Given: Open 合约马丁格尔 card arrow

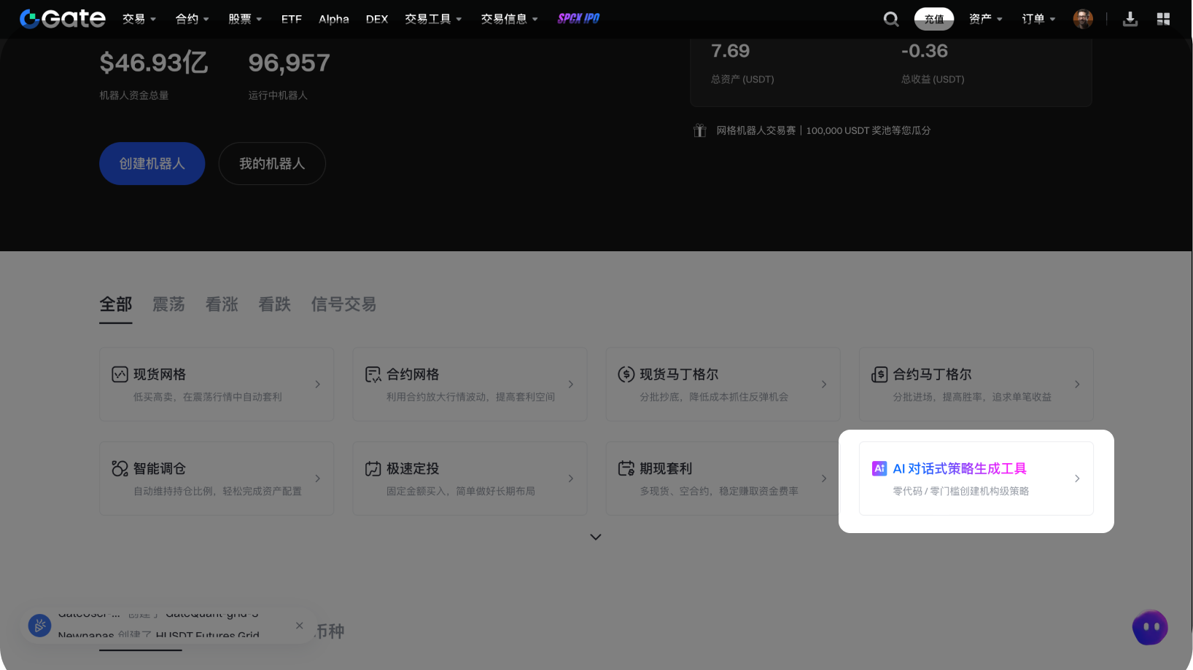Looking at the screenshot, I should (x=1077, y=384).
